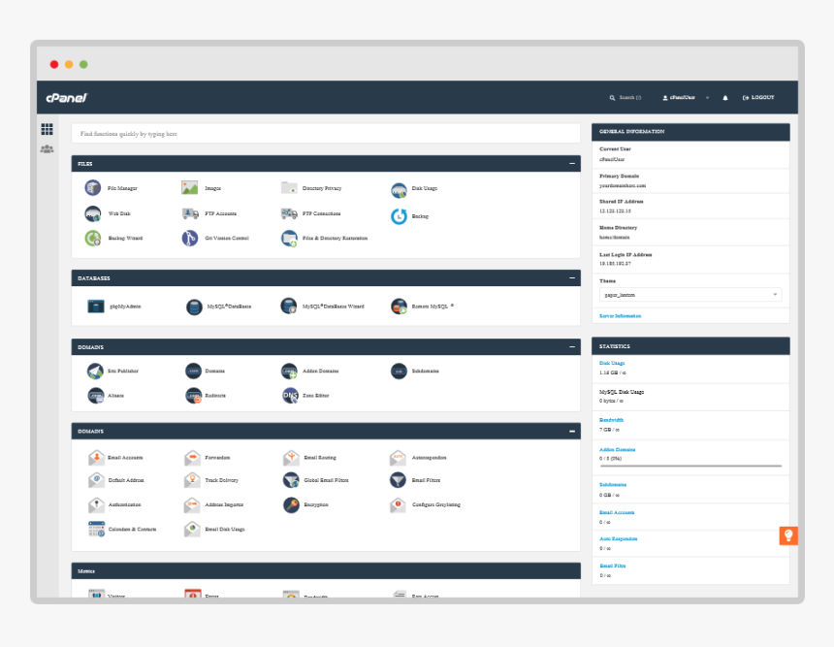The image size is (834, 647).
Task: Open the Search panel in the top bar
Action: click(625, 97)
